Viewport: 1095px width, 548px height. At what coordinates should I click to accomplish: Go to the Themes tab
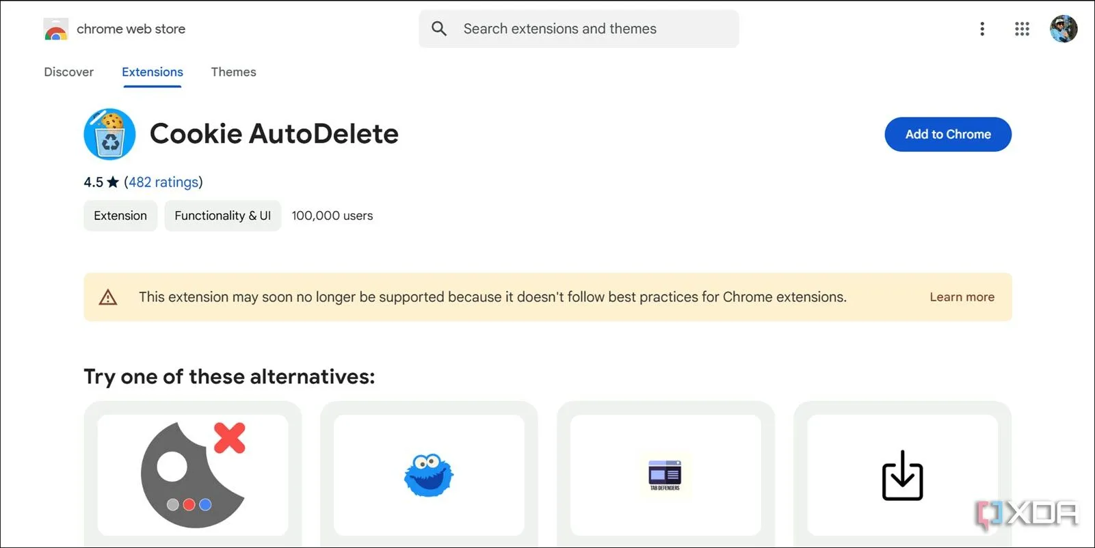point(233,72)
